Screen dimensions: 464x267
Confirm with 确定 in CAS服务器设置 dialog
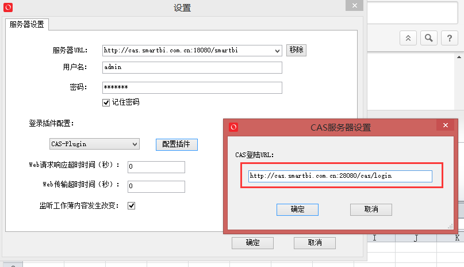[x=297, y=209]
